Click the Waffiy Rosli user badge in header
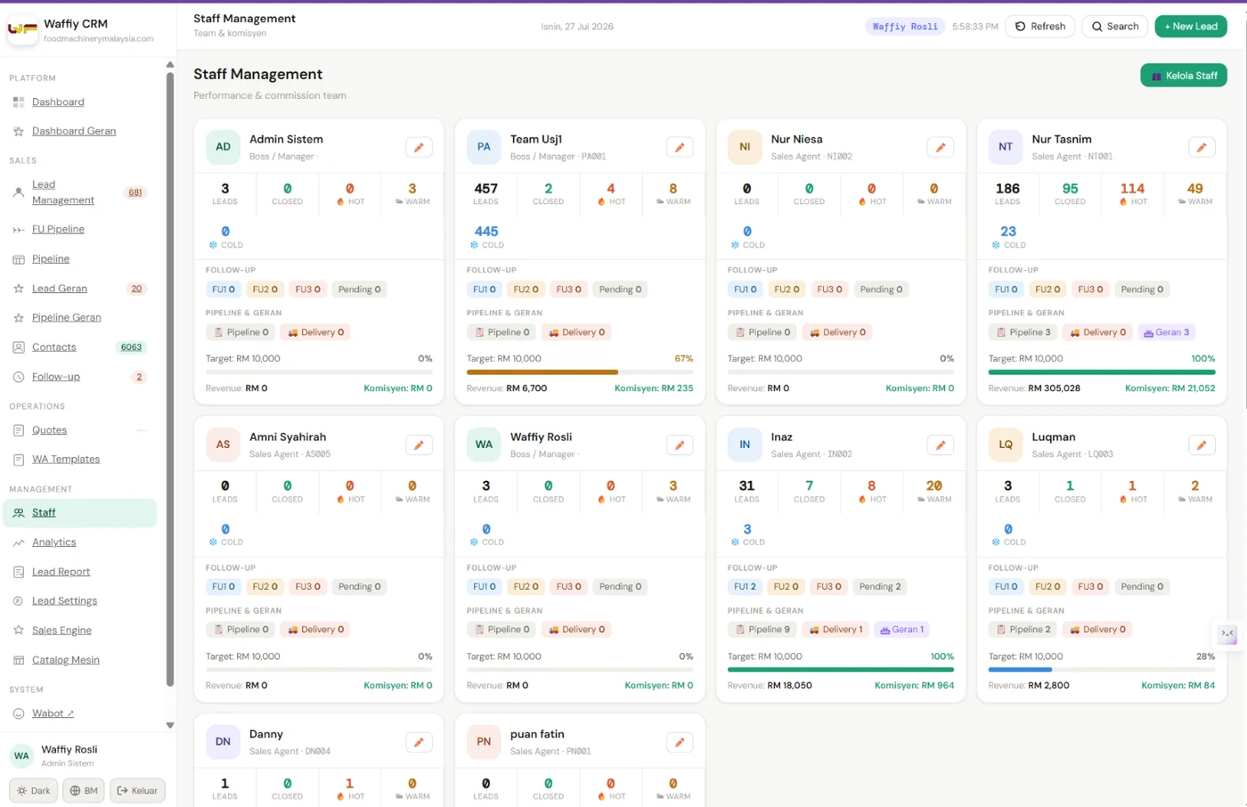The width and height of the screenshot is (1247, 807). 905,27
